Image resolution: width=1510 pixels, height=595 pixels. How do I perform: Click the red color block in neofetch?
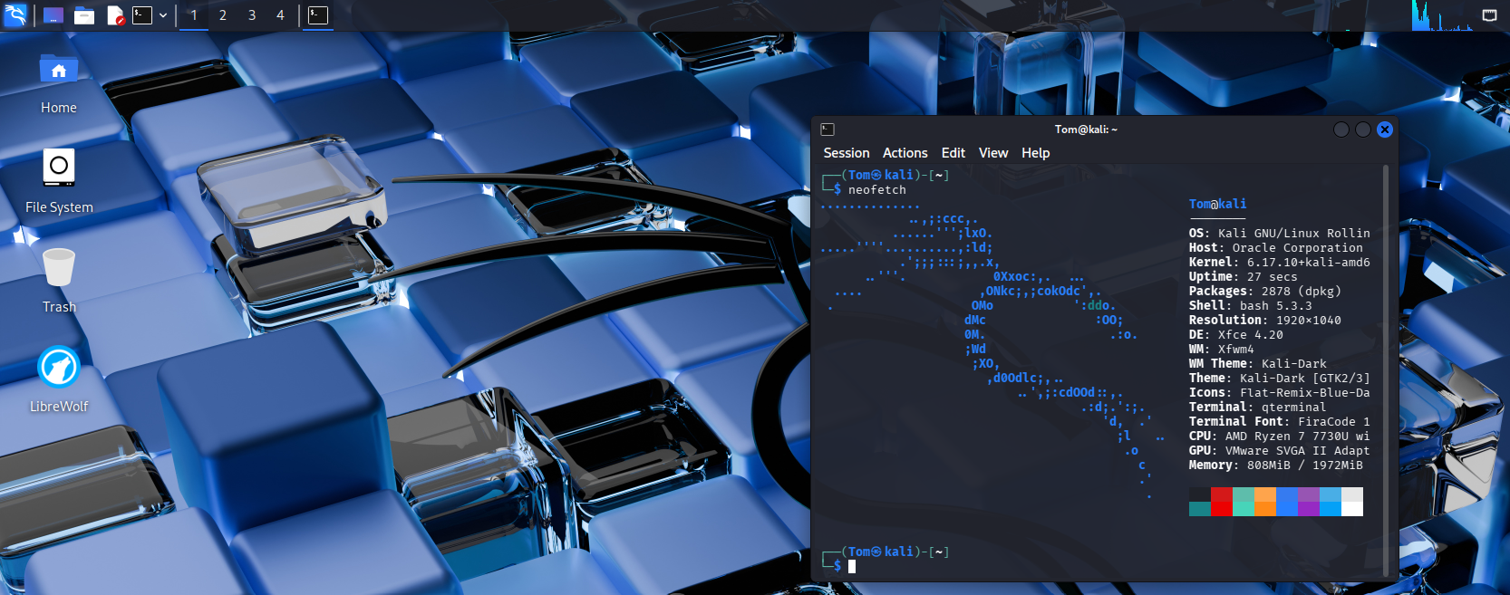click(1221, 502)
